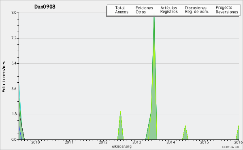Click the 3.6 y-axis label

pos(14,89)
